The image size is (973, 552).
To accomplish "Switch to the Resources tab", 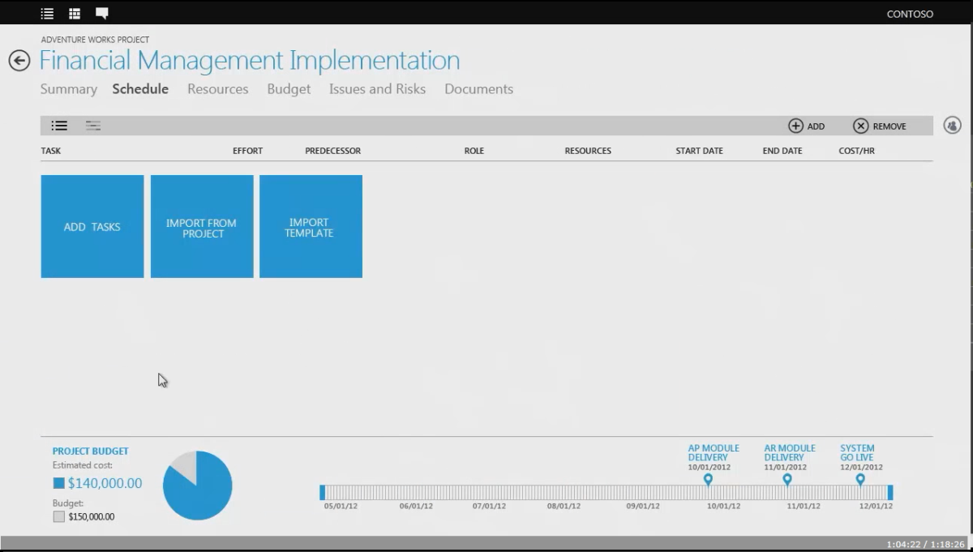I will [x=218, y=89].
